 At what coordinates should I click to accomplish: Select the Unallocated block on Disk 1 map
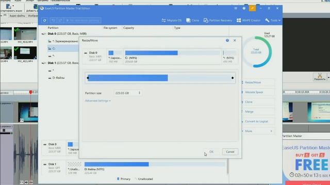pyautogui.click(x=74, y=168)
